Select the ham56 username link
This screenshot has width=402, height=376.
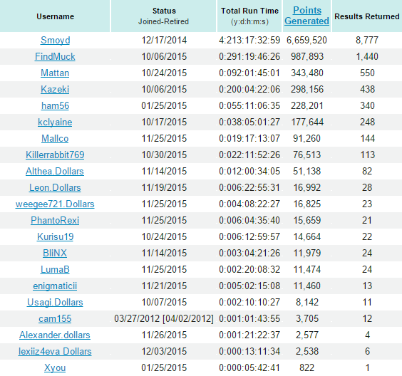pos(55,106)
